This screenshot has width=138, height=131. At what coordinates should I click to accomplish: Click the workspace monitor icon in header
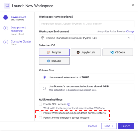tap(7, 6)
